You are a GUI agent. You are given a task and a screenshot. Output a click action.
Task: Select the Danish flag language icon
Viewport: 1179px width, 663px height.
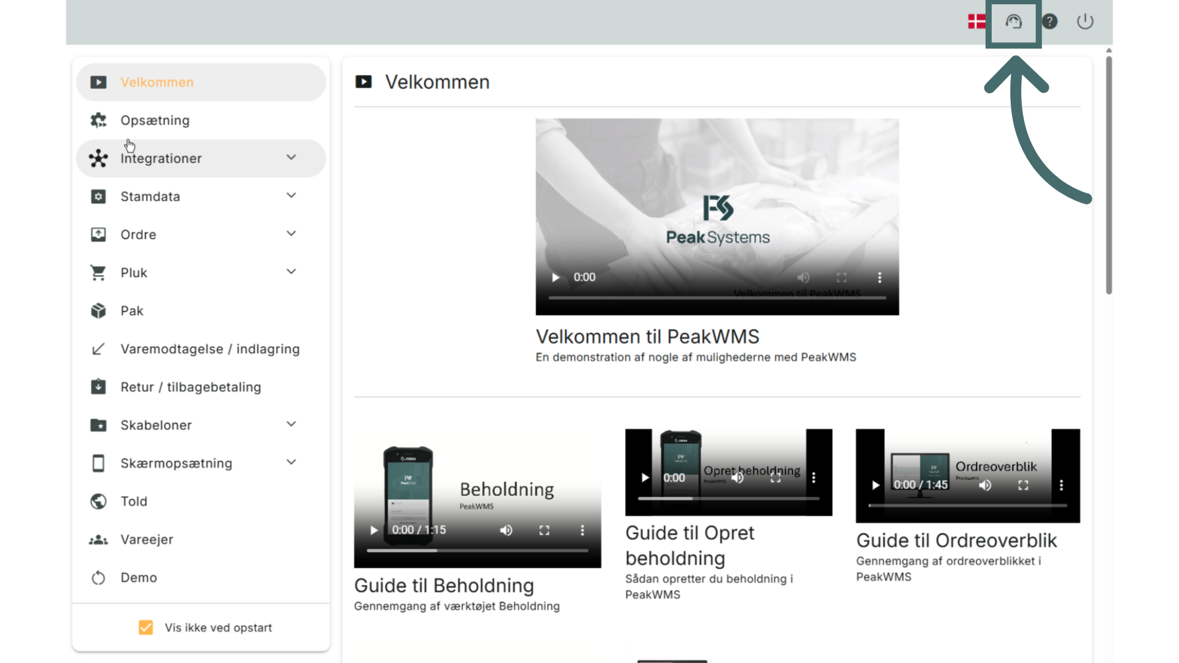click(x=976, y=21)
